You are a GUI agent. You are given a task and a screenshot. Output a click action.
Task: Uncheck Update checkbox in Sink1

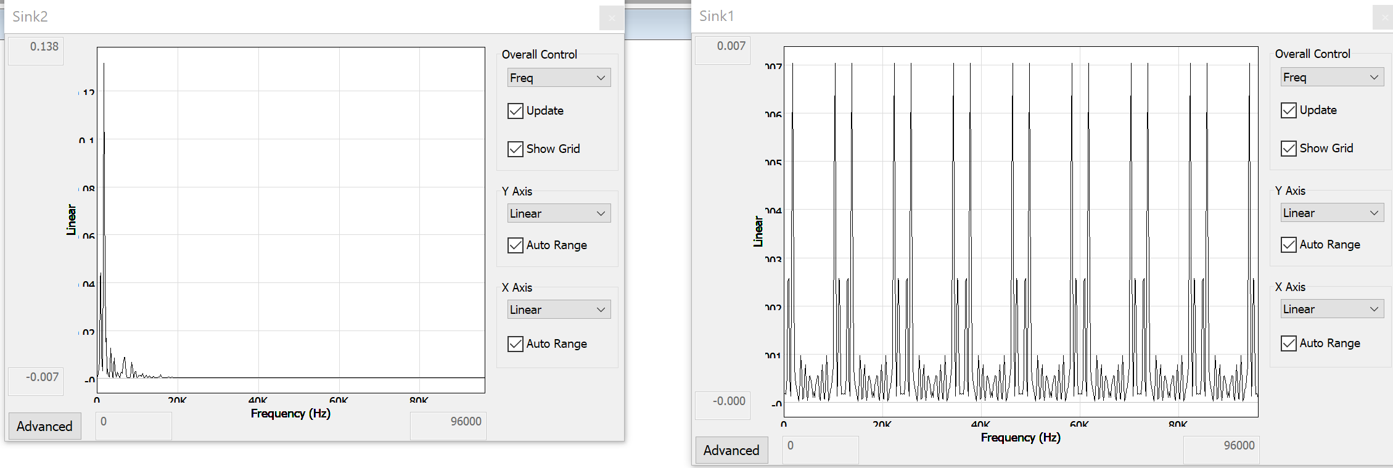(x=1289, y=110)
